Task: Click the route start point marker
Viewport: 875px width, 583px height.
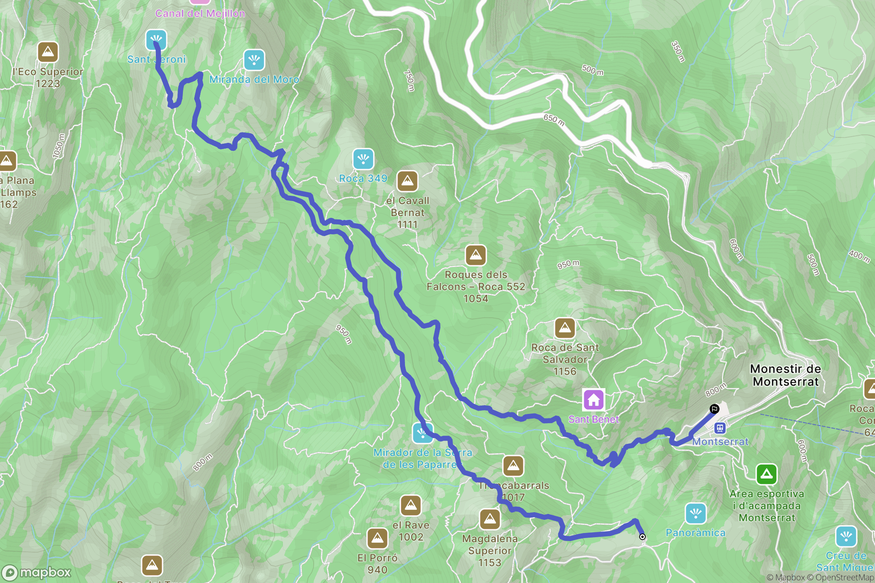Action: 642,537
